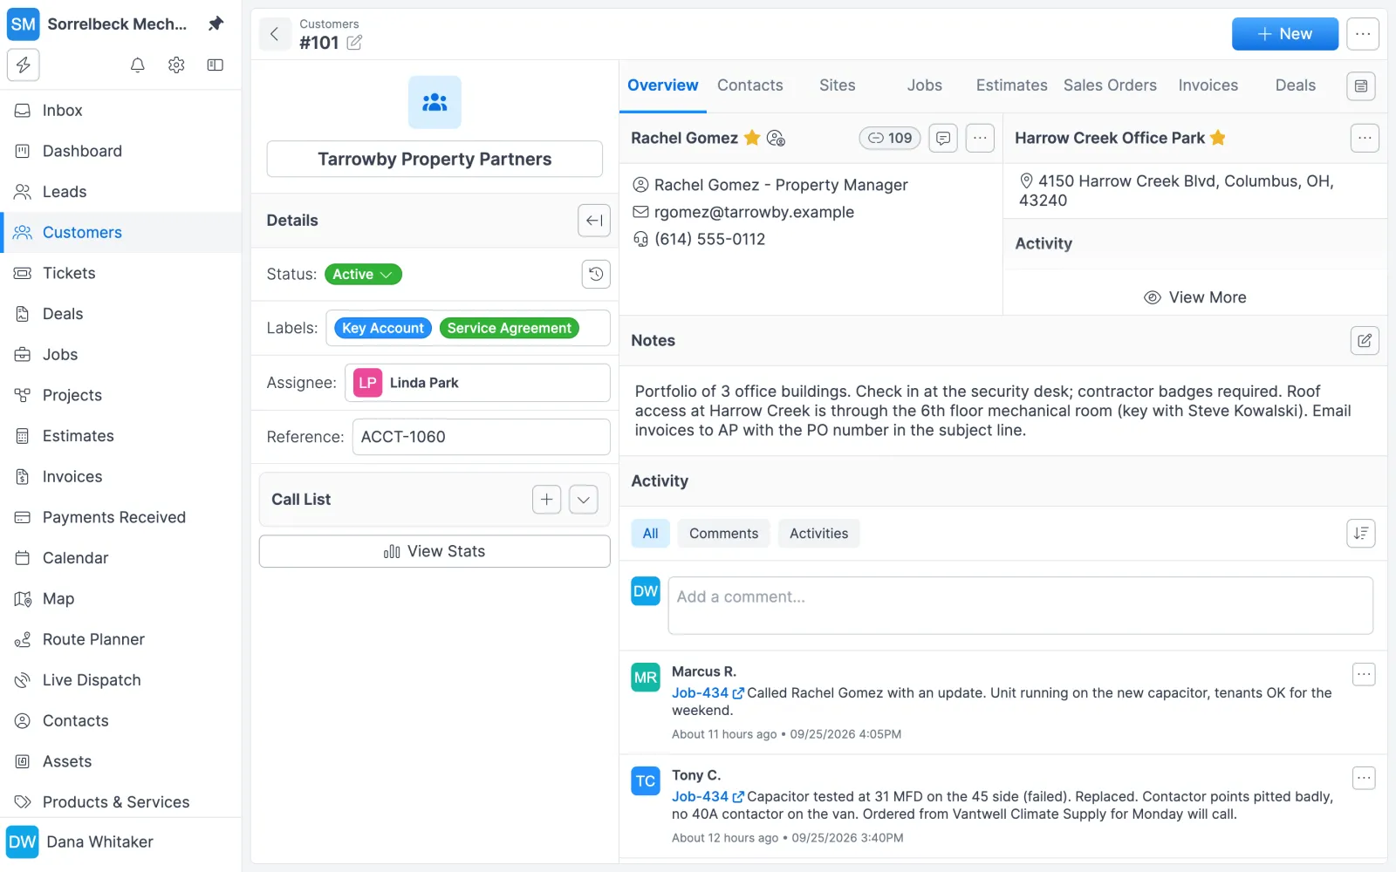Toggle the sidebar layout panel icon
Viewport: 1396px width, 872px height.
tap(216, 65)
